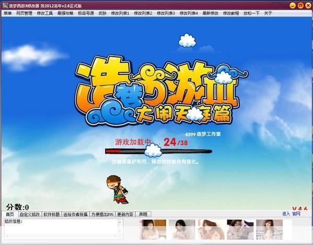This screenshot has width=313, height=245.
Task: Open the 放松一下 menu
Action: 251,14
